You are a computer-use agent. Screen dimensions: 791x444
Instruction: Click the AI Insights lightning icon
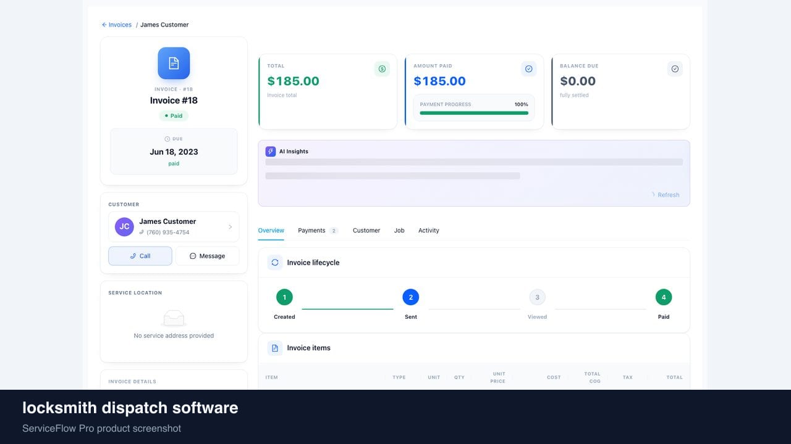click(271, 151)
